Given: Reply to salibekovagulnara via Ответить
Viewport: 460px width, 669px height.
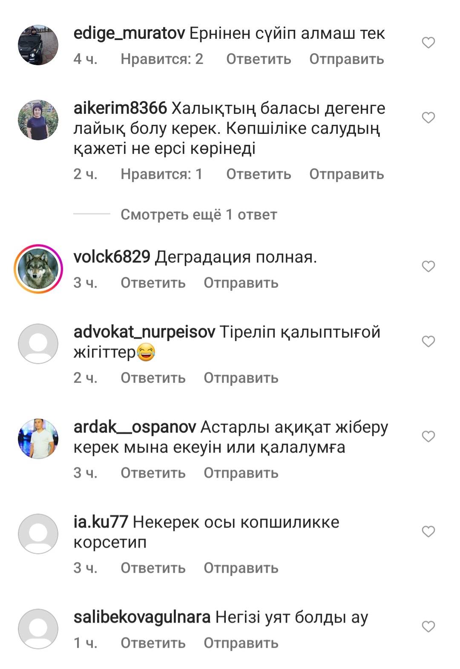Looking at the screenshot, I should click(153, 643).
